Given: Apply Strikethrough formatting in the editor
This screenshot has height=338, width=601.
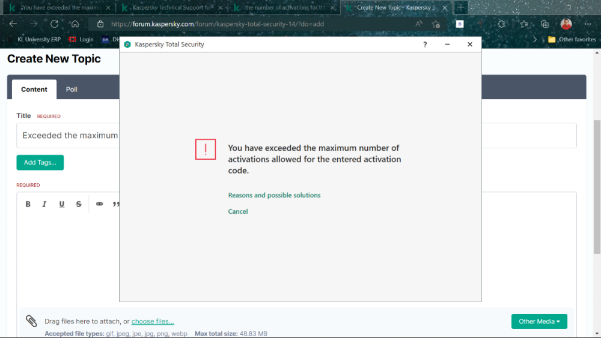Looking at the screenshot, I should 79,204.
